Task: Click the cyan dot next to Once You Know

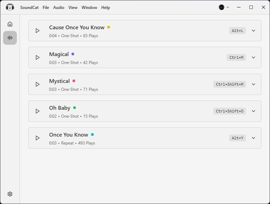Action: (x=92, y=135)
